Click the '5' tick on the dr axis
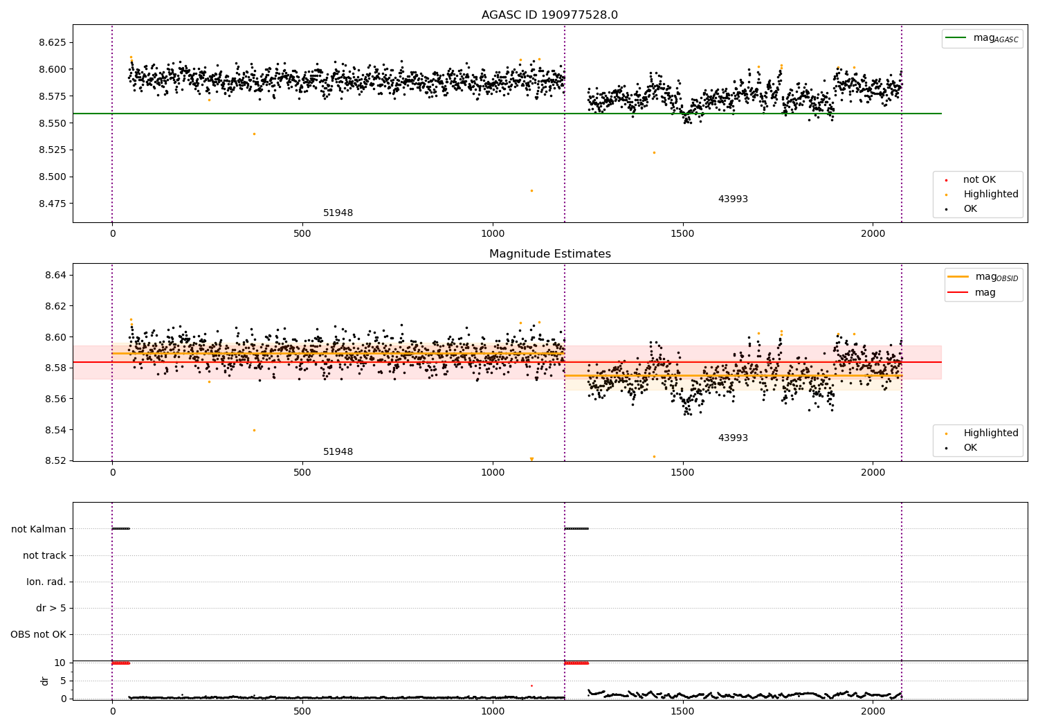 (64, 681)
